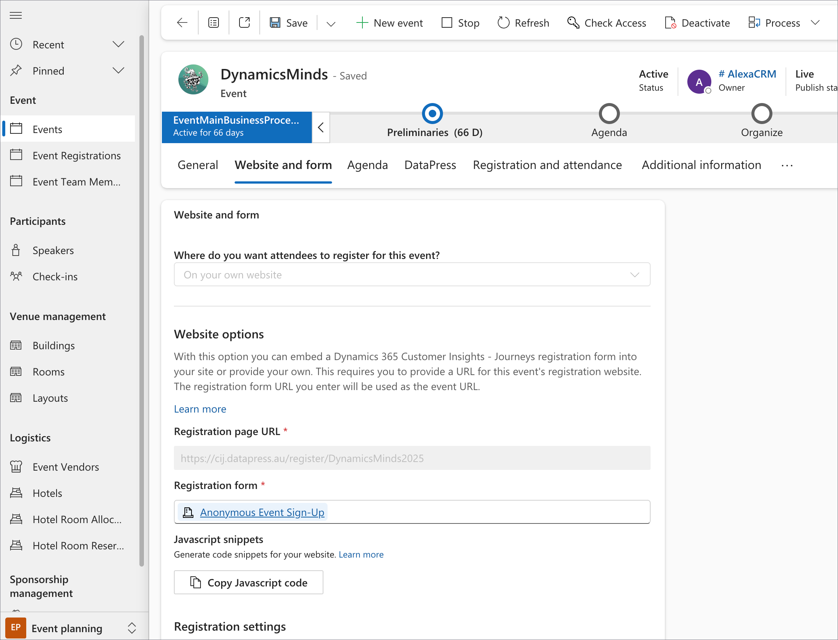This screenshot has height=640, width=838.
Task: Click the Check Access key icon
Action: coord(573,23)
